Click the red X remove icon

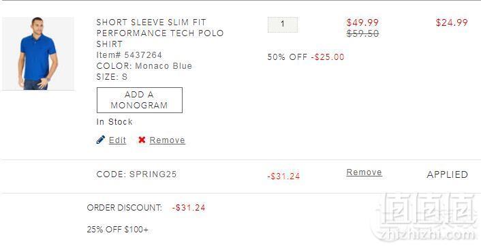tap(142, 140)
